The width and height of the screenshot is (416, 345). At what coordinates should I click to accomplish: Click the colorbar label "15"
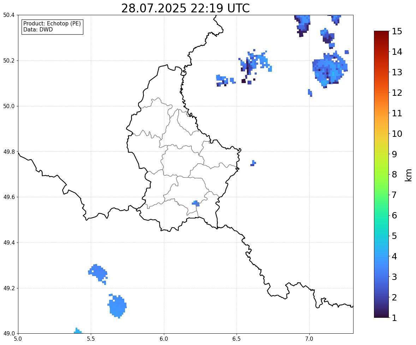pos(397,31)
